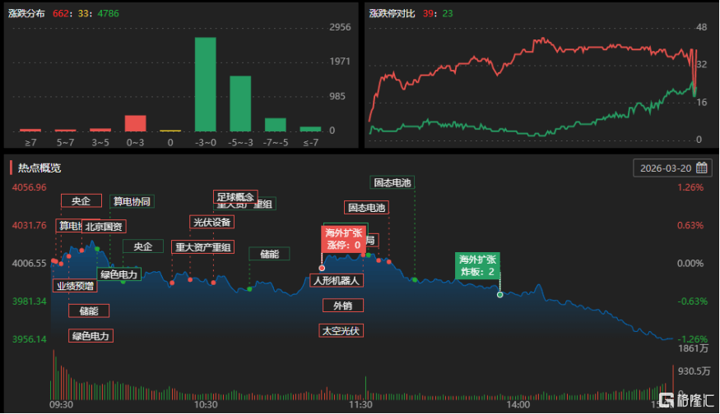Click the 格隆汇 logo watermark
The width and height of the screenshot is (720, 414).
tap(686, 400)
